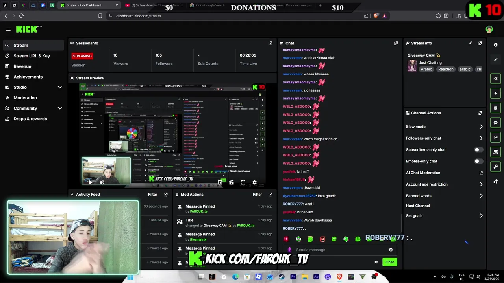Open Stream in left sidebar
504x283 pixels.
coord(33,45)
